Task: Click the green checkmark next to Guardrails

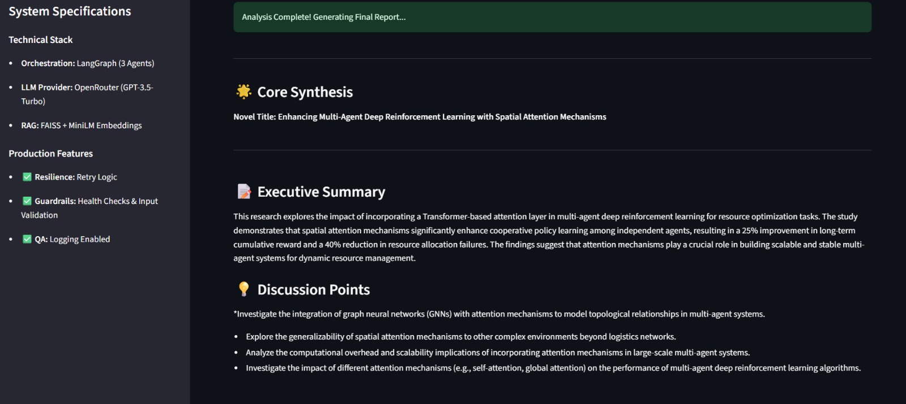Action: pyautogui.click(x=27, y=201)
